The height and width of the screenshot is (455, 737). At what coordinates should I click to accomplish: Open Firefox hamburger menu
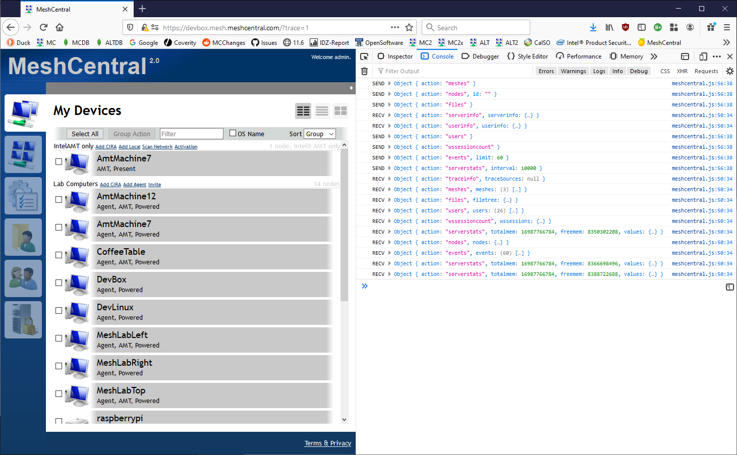pyautogui.click(x=727, y=27)
